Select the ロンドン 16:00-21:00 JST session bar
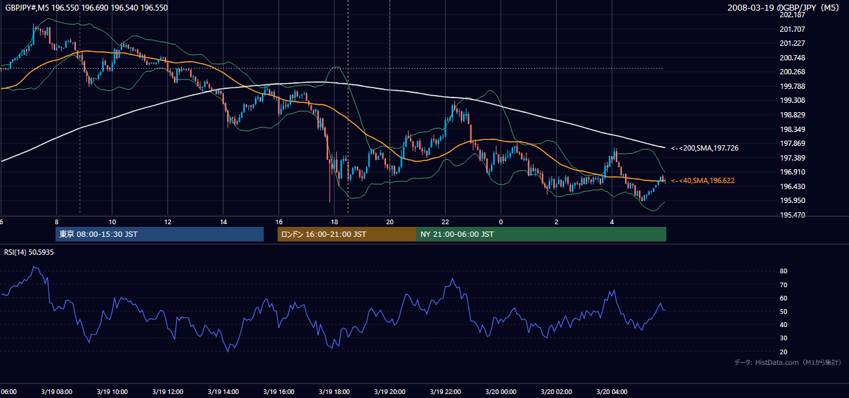 [x=347, y=234]
